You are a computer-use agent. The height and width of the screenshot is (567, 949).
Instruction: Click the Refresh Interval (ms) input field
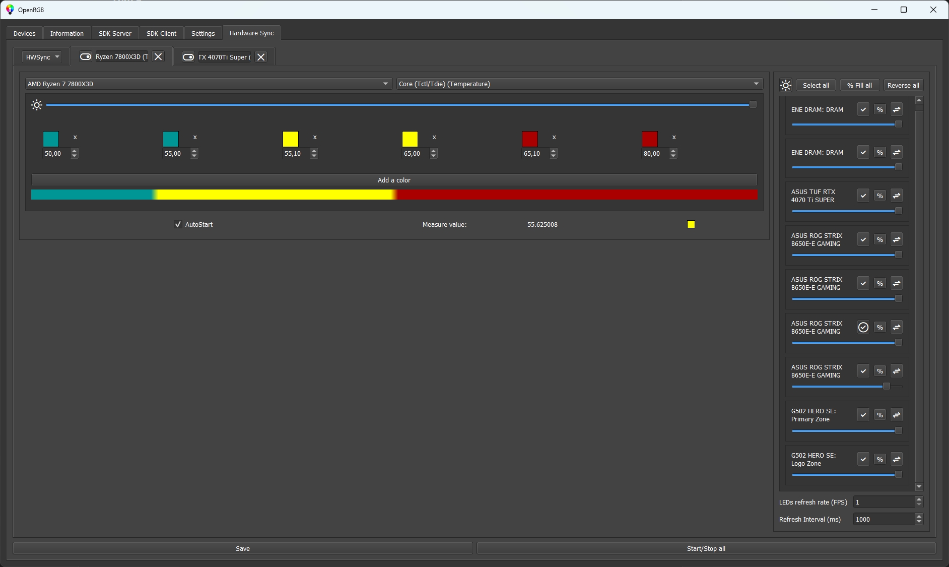coord(884,519)
